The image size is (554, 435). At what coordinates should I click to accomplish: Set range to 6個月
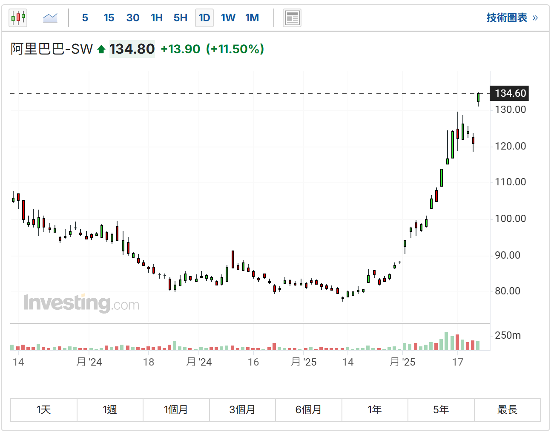coord(309,410)
